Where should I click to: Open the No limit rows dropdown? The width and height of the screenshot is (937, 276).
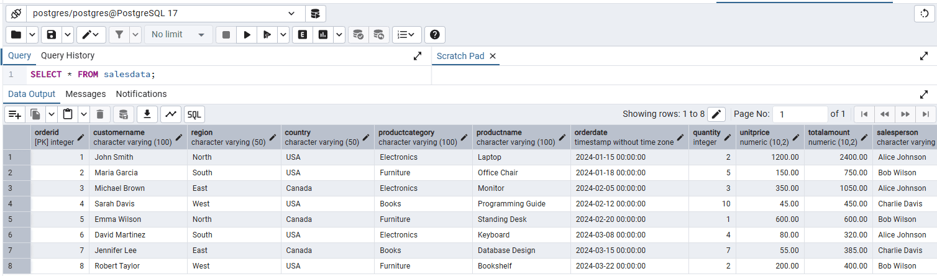[x=178, y=35]
